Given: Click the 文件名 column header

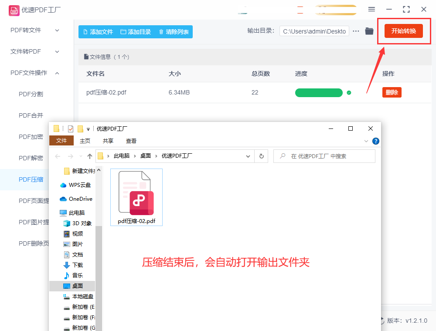Looking at the screenshot, I should click(95, 74).
